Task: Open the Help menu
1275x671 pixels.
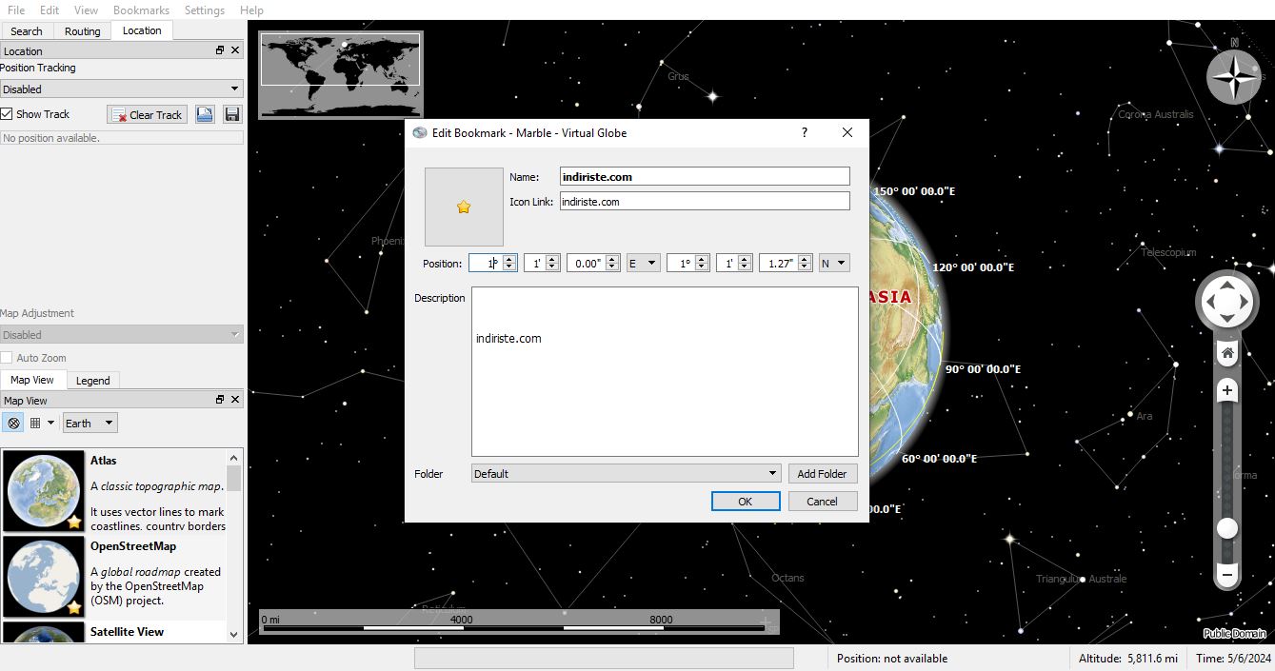Action: point(251,10)
